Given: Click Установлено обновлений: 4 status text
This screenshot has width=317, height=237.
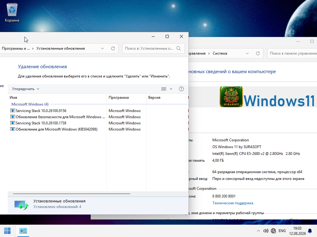Looking at the screenshot, I should (x=57, y=207).
